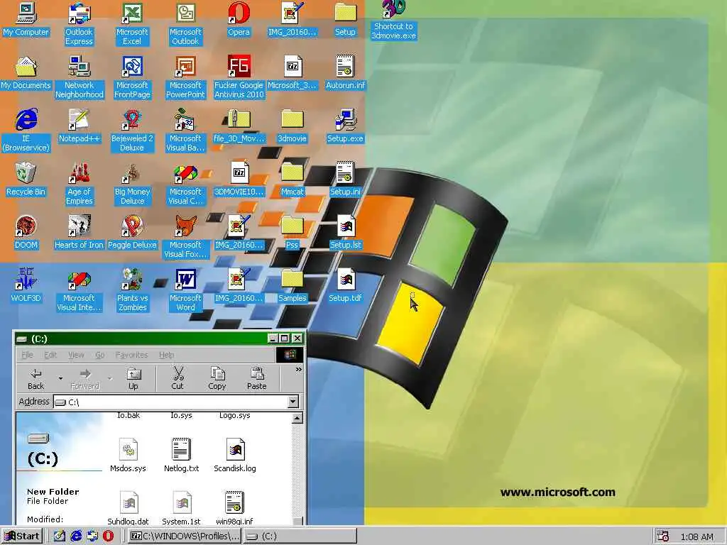727x545 pixels.
Task: Select Microsoft PowerPoint shortcut
Action: pos(185,77)
